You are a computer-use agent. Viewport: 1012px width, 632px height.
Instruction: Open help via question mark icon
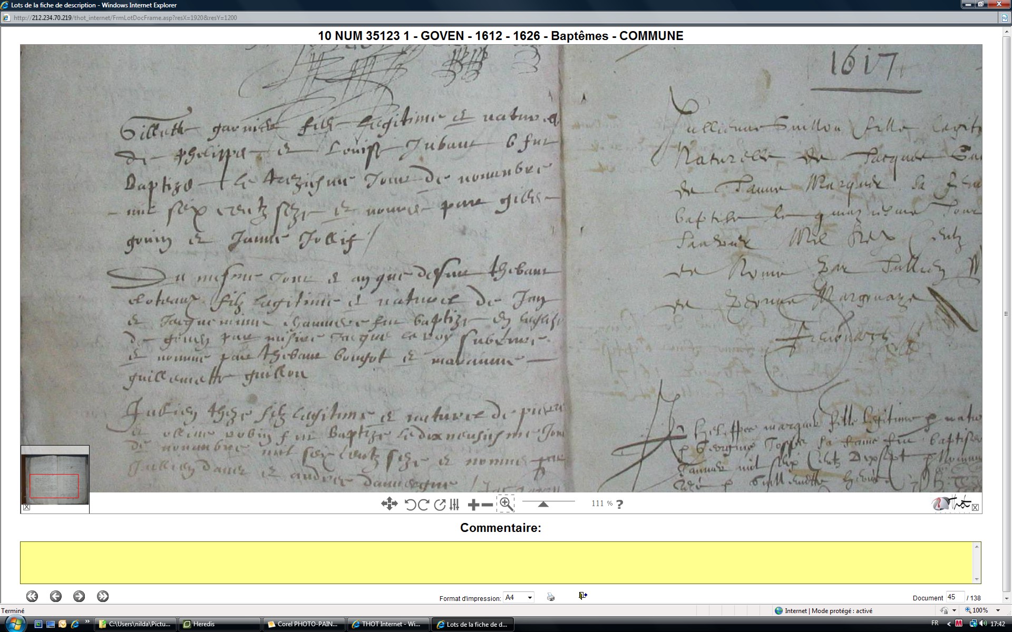(x=619, y=504)
